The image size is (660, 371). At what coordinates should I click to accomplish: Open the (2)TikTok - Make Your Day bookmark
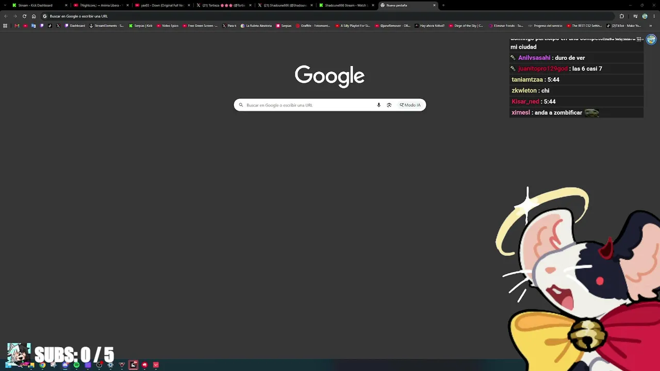624,26
